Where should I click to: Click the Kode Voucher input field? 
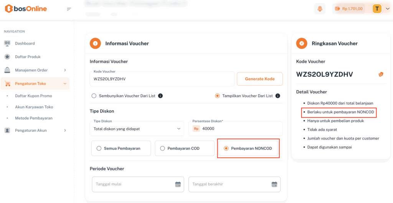[x=161, y=79]
